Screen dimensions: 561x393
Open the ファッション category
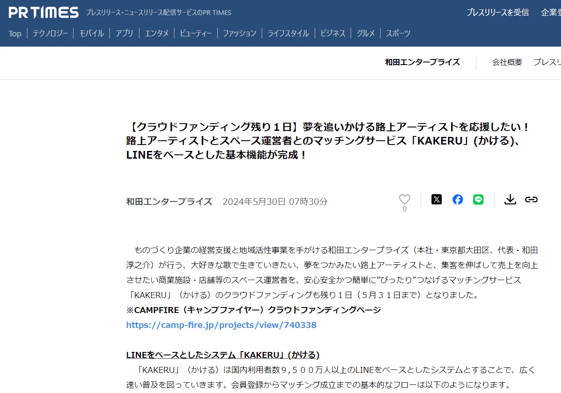239,33
